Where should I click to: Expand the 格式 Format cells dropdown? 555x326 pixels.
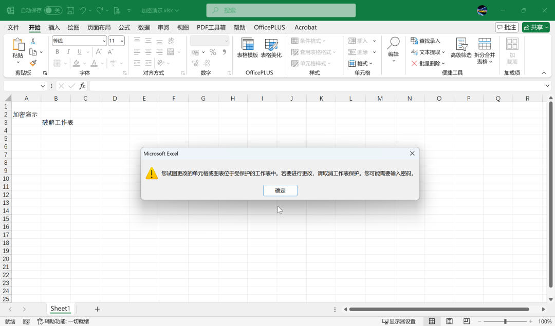point(360,63)
